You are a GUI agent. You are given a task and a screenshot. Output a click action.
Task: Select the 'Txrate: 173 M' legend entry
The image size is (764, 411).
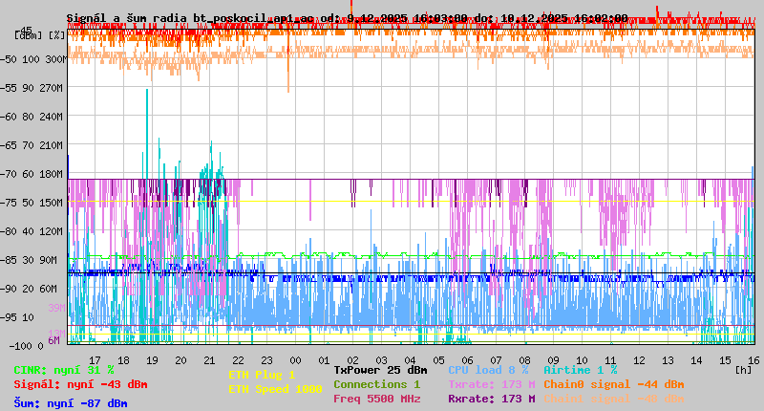(x=492, y=384)
